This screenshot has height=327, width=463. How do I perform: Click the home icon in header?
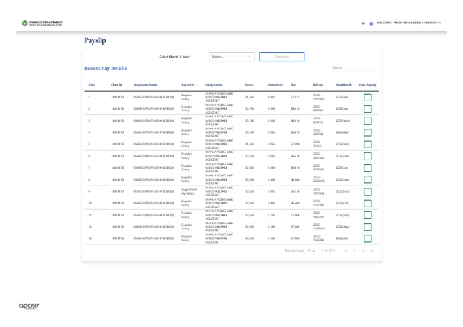(x=371, y=23)
